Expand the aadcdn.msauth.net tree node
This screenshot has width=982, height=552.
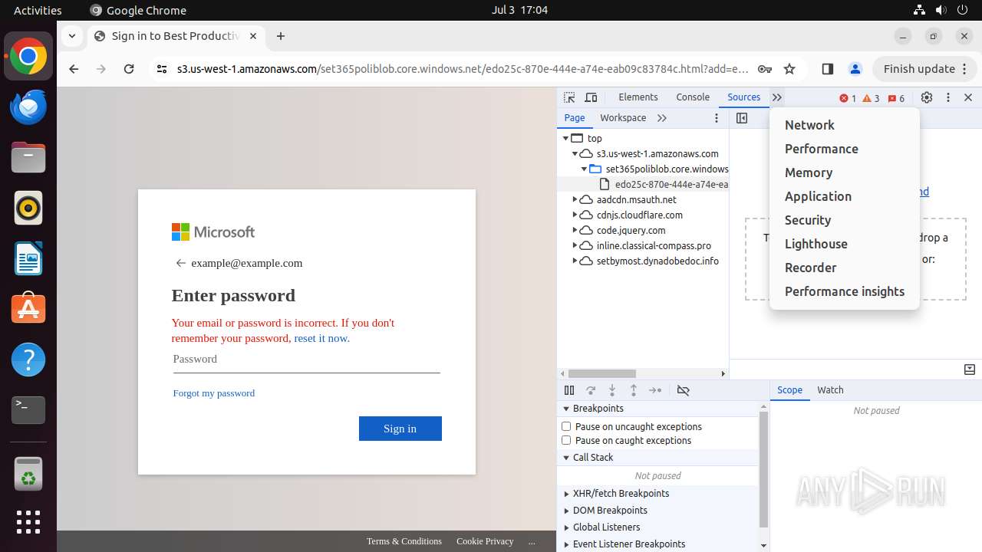click(575, 199)
